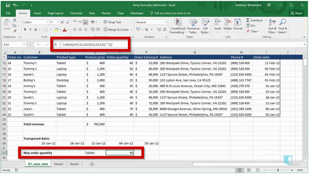Screen dimensions: 309x174
Task: Apply red font color A
Action: [64, 29]
